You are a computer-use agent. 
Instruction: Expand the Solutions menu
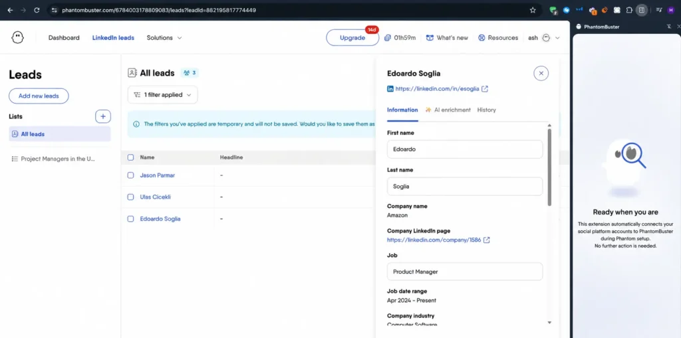164,38
